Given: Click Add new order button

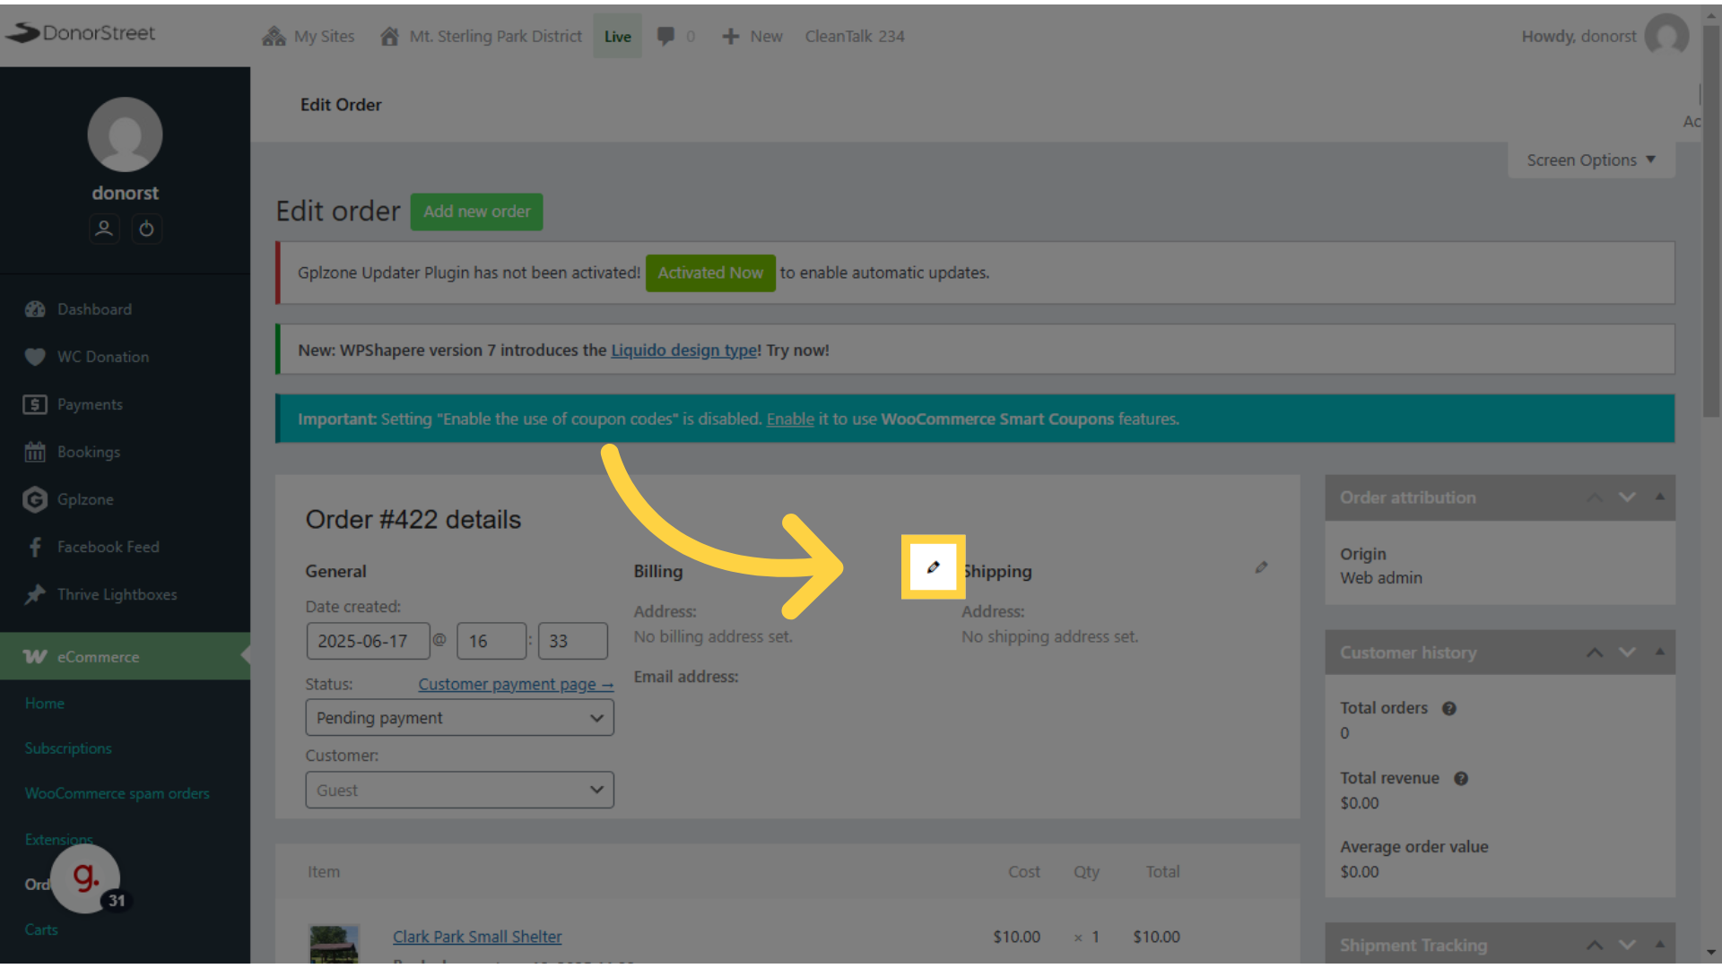Looking at the screenshot, I should coord(476,212).
